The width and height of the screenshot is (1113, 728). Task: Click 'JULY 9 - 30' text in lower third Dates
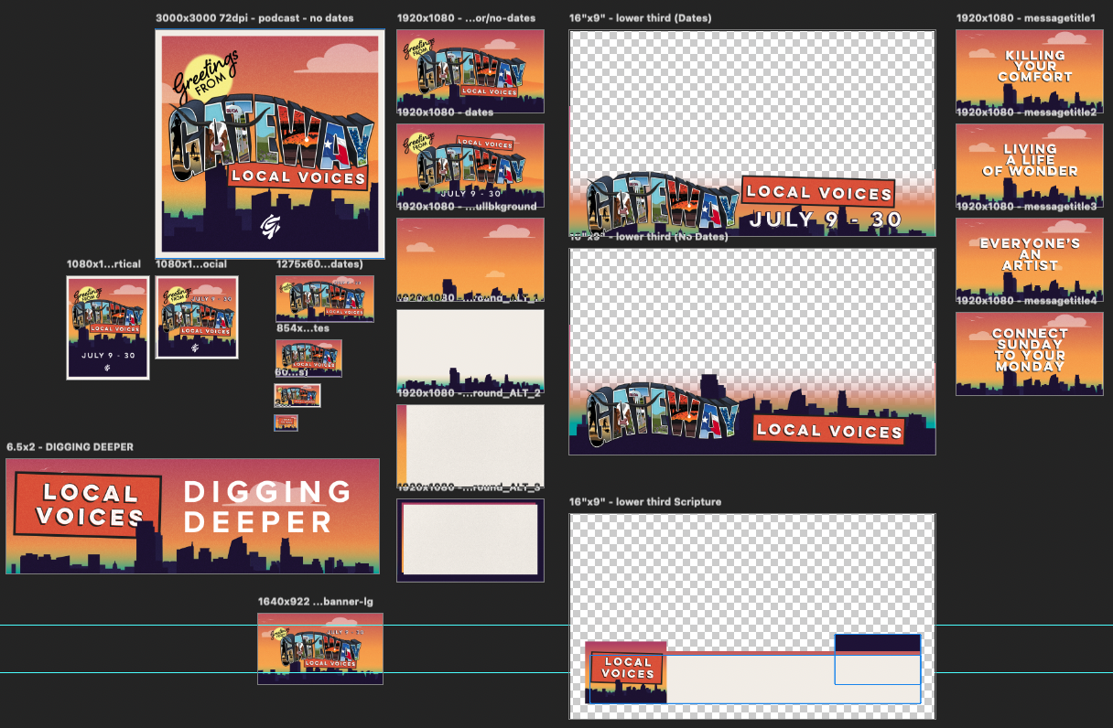pyautogui.click(x=825, y=219)
